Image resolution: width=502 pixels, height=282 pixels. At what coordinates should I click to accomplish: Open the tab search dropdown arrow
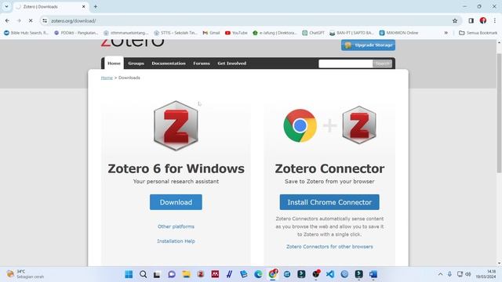coord(6,7)
